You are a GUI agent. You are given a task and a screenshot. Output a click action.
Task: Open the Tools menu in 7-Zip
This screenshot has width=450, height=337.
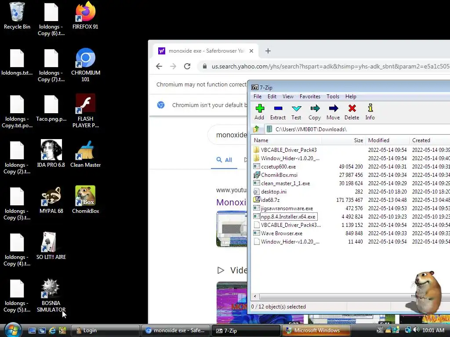[x=333, y=97]
